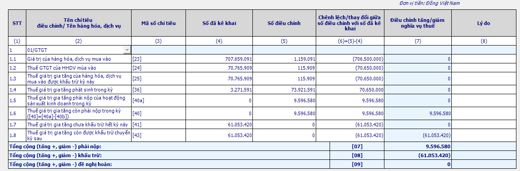Select declared value 61.053.420 for indicator [41]
The image size is (520, 171).
(x=219, y=125)
